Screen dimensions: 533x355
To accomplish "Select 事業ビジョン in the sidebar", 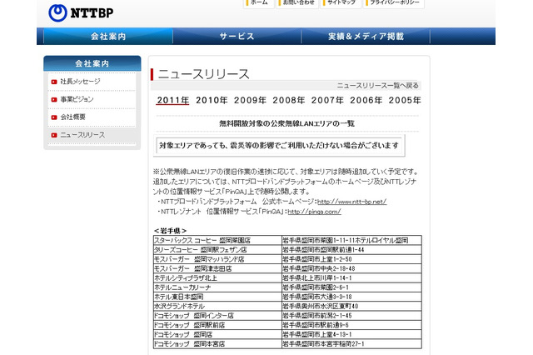I will pos(77,99).
